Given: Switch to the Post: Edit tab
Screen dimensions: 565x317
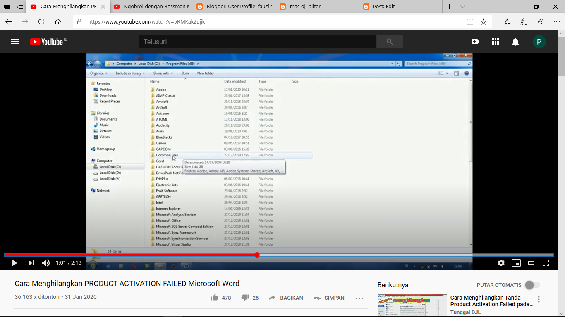Looking at the screenshot, I should (x=400, y=7).
